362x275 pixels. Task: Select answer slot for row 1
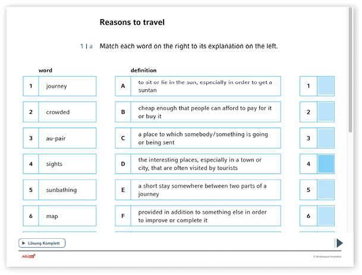click(326, 86)
